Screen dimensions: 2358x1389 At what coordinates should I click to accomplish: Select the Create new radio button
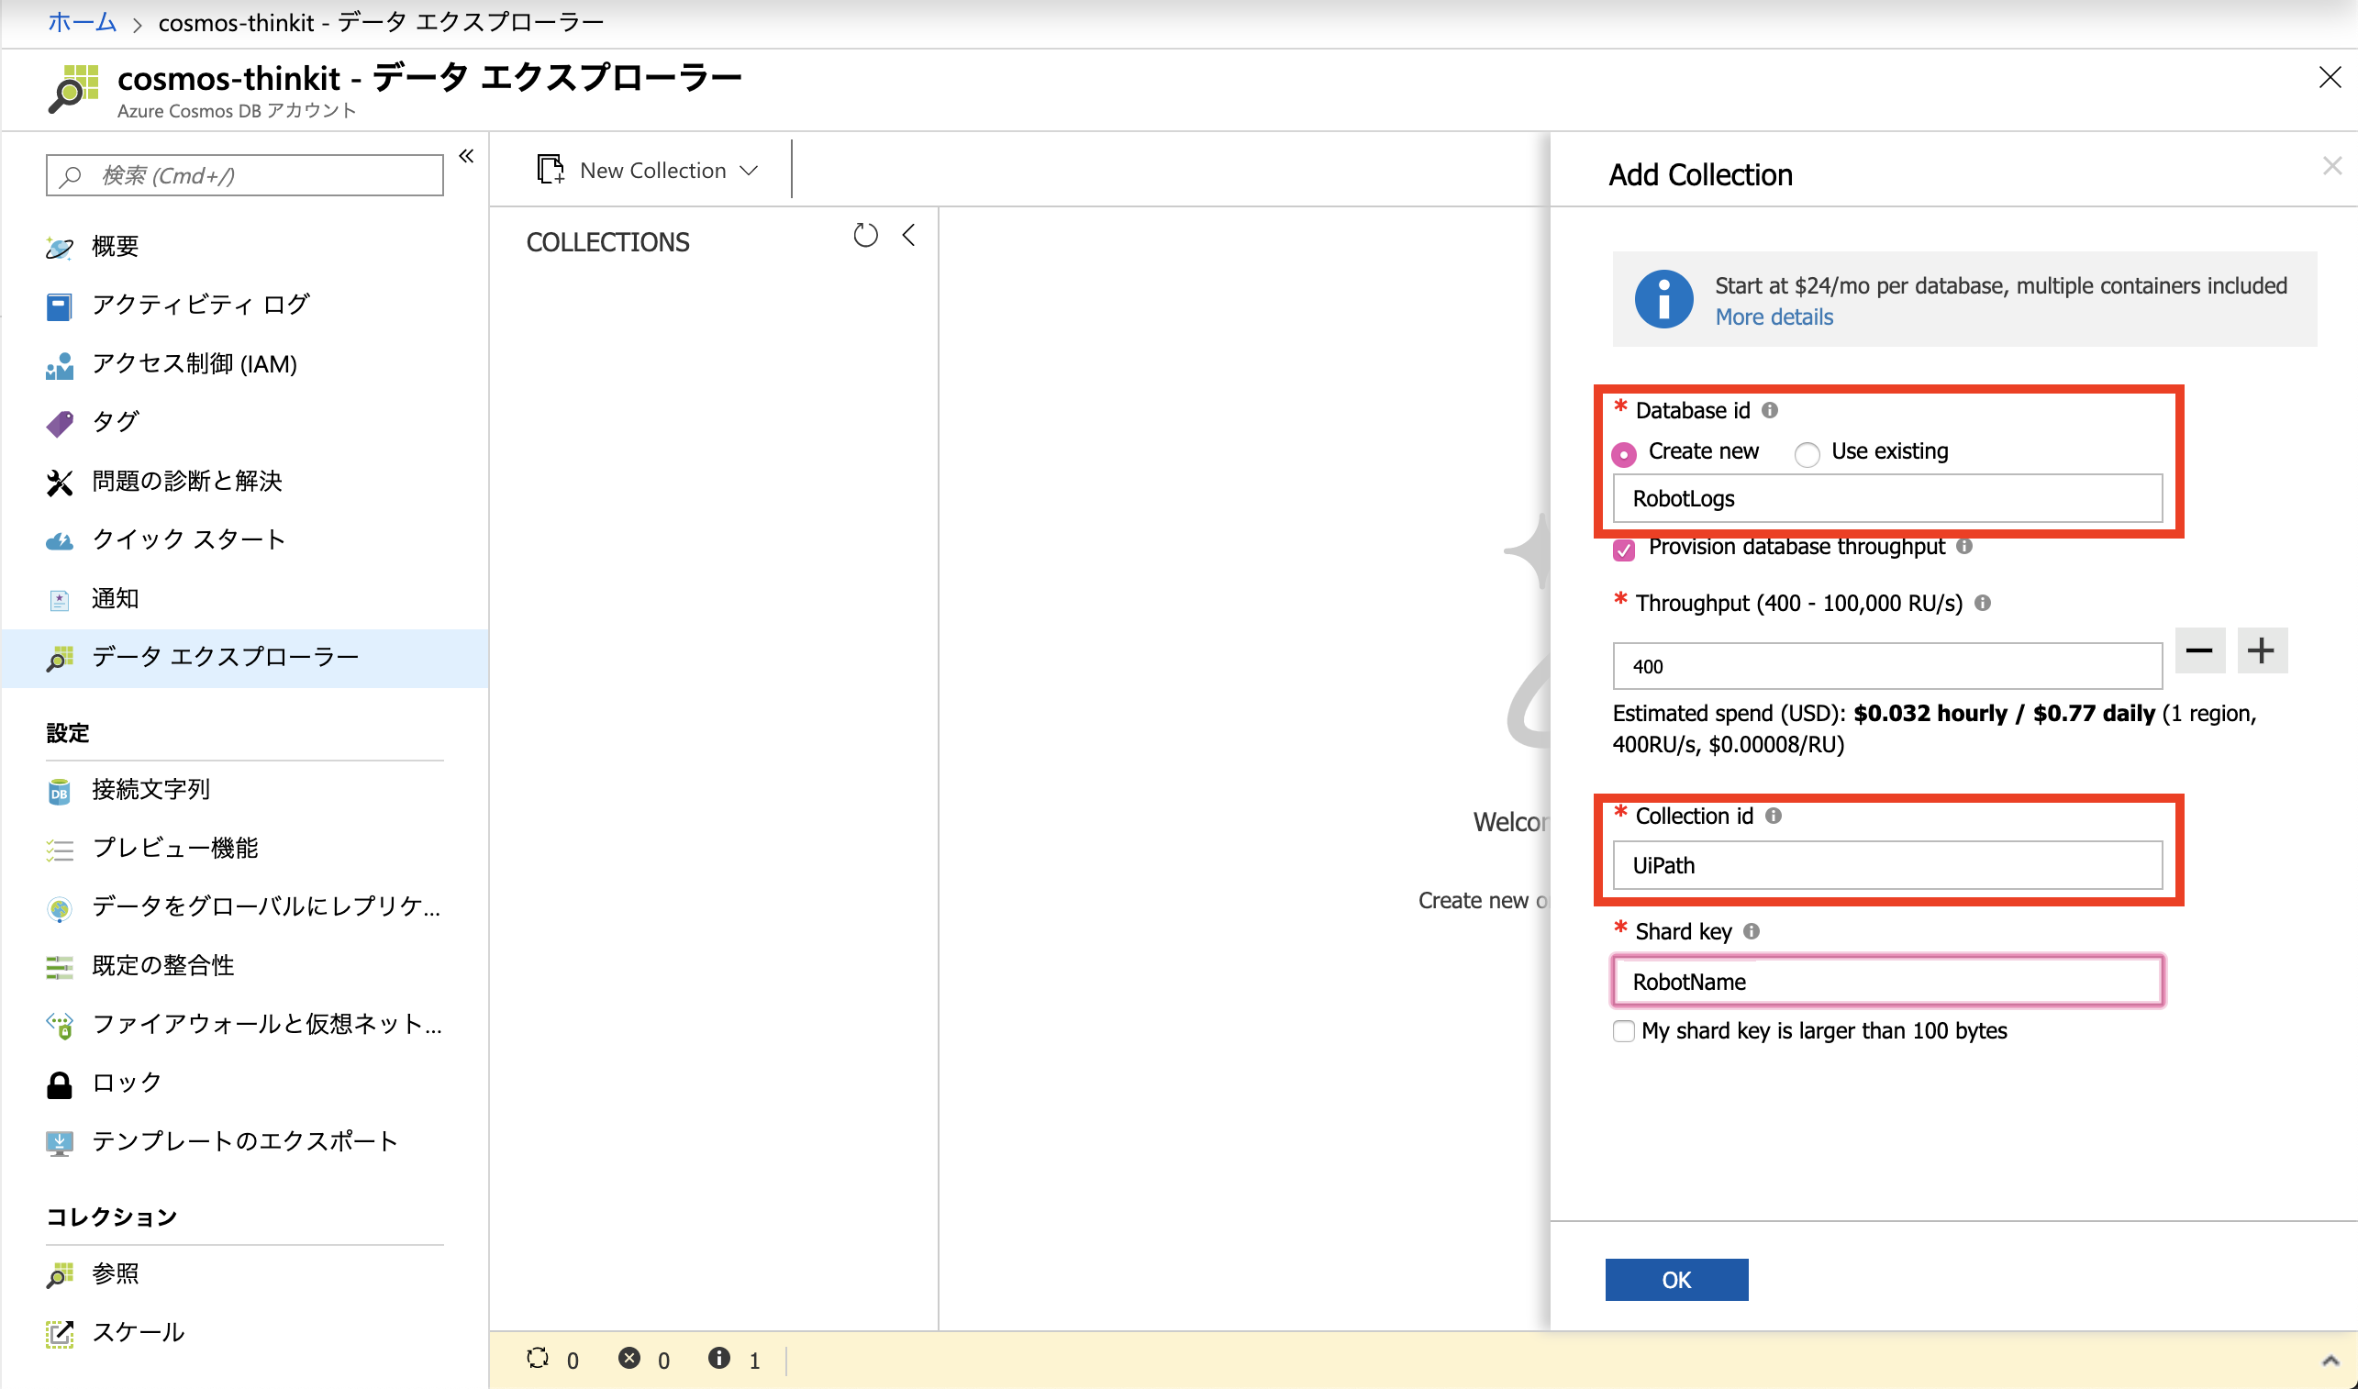coord(1623,454)
